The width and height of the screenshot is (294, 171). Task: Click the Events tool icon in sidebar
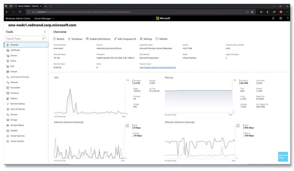tap(8, 61)
